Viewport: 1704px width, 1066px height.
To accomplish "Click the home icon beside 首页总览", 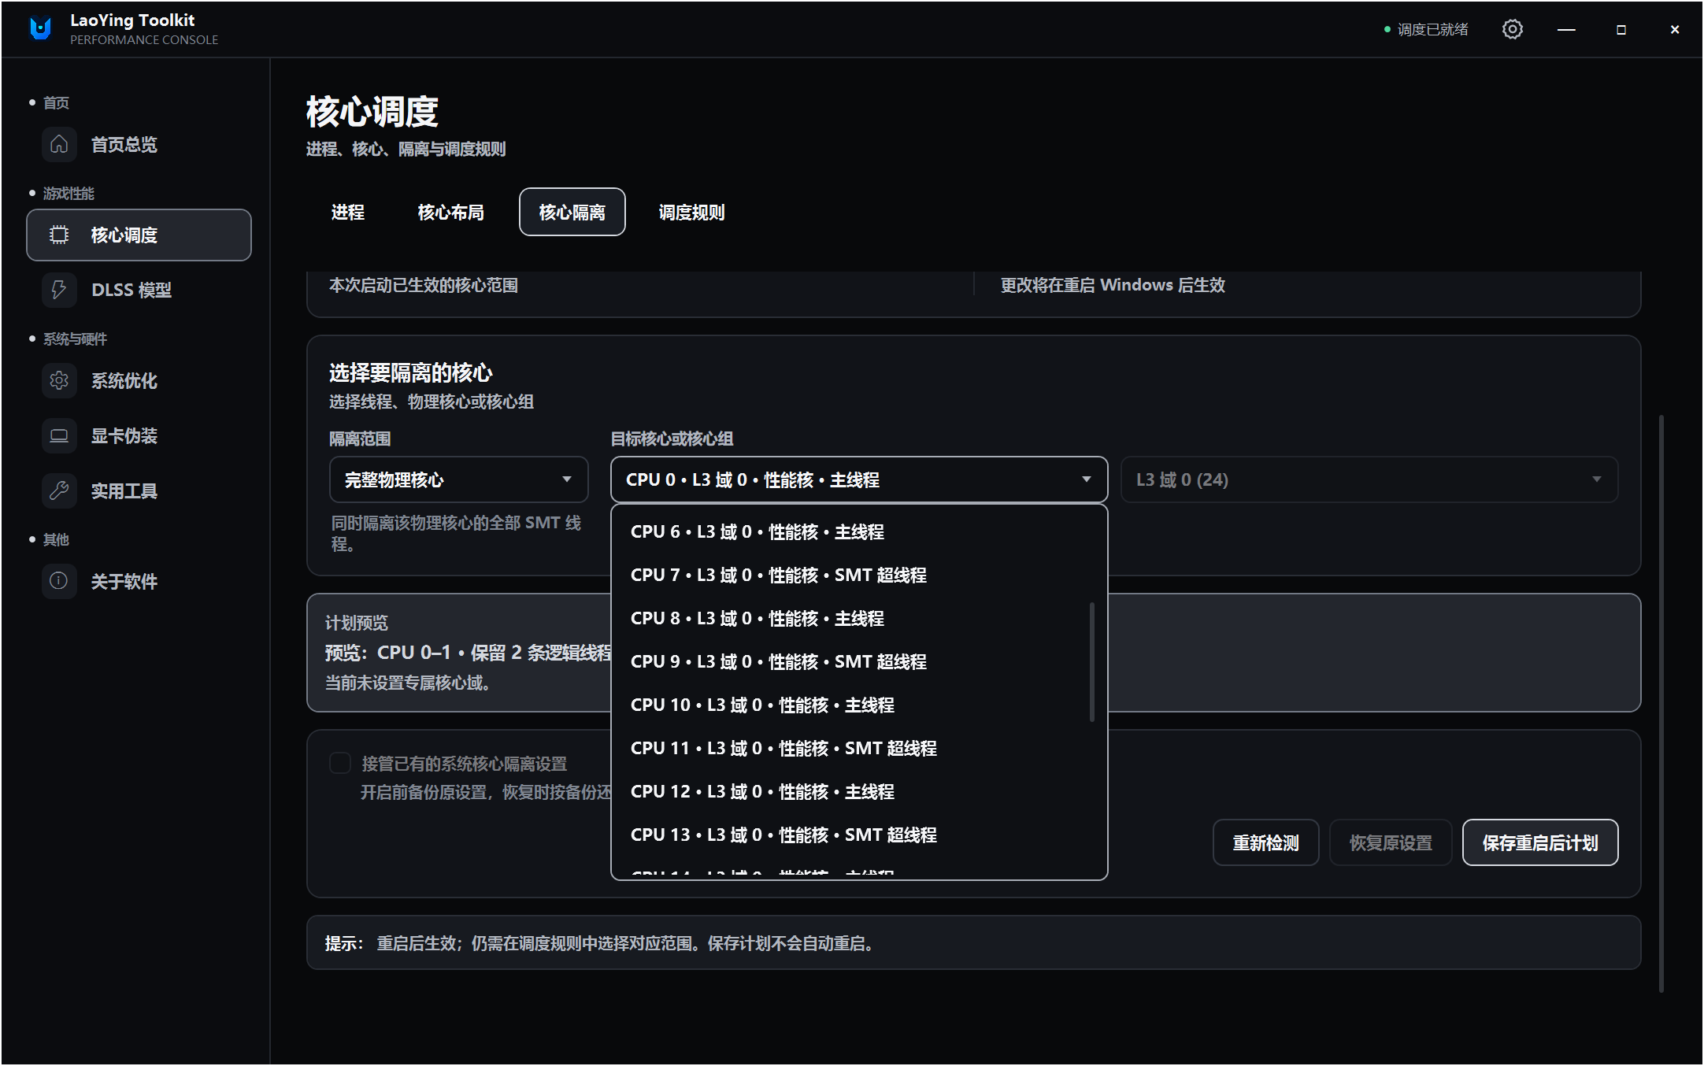I will (59, 144).
